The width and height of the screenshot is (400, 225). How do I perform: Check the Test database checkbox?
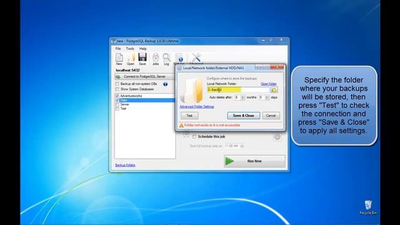[117, 109]
